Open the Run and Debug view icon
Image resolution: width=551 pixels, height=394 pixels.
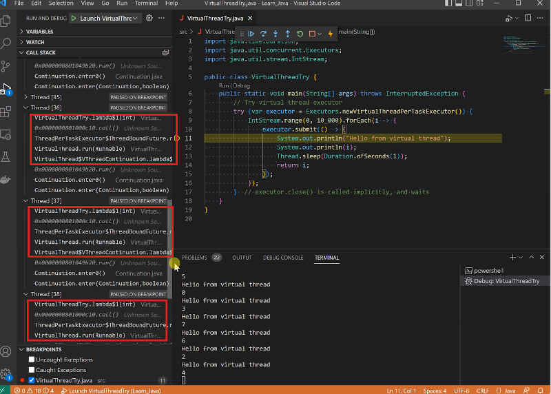(x=6, y=89)
